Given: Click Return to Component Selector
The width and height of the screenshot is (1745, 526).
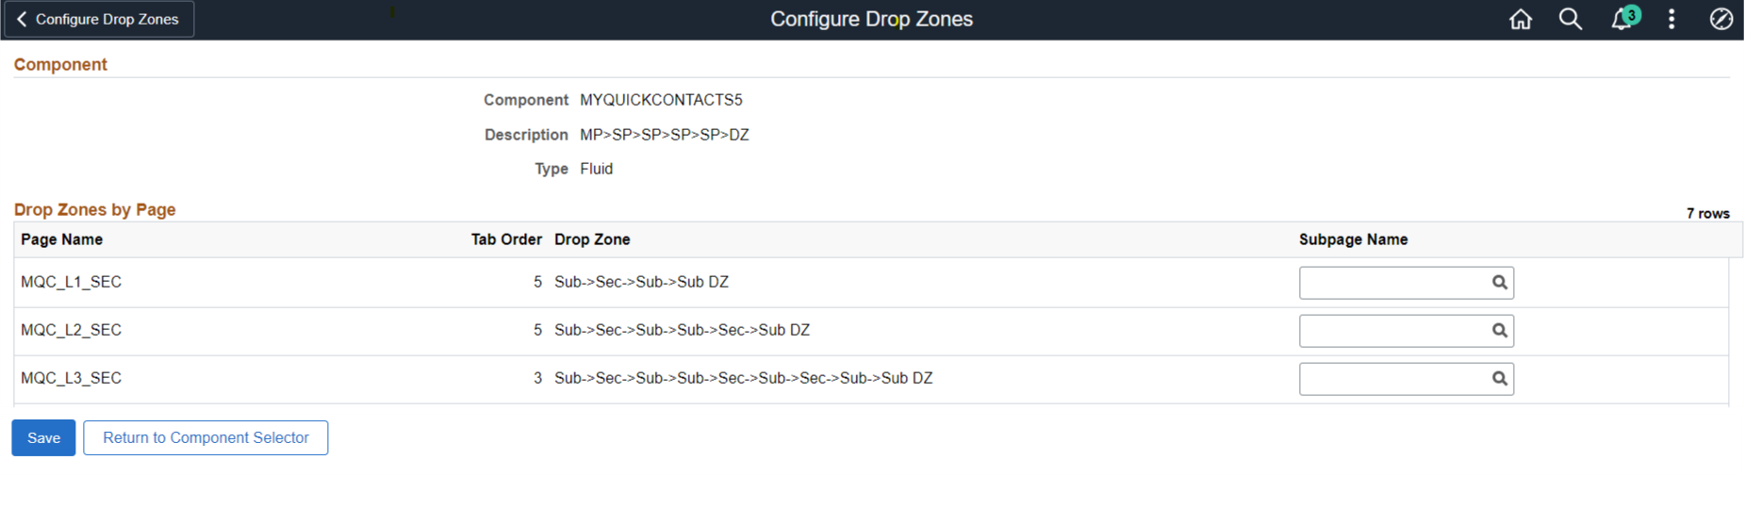Looking at the screenshot, I should click(206, 437).
